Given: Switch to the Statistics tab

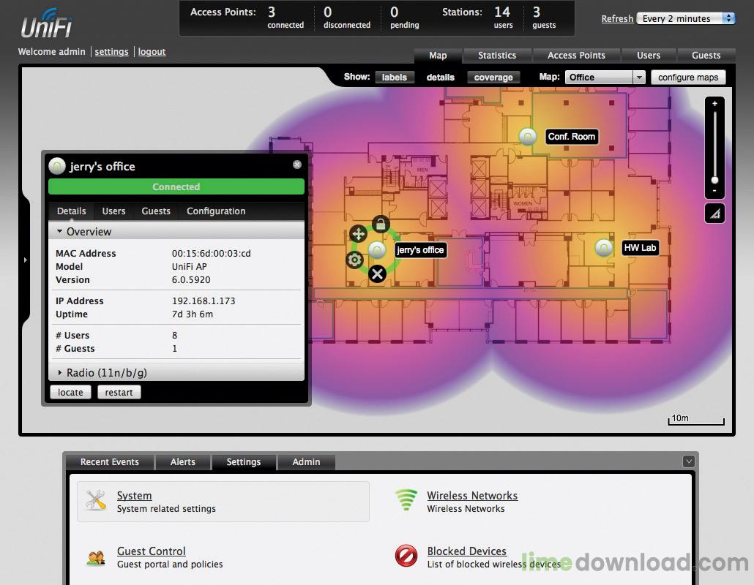Looking at the screenshot, I should coord(497,56).
